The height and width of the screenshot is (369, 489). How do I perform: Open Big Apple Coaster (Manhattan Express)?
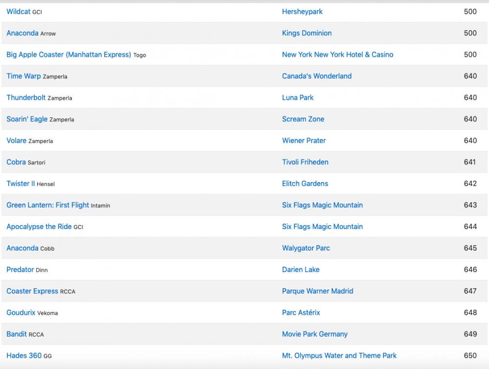(68, 55)
